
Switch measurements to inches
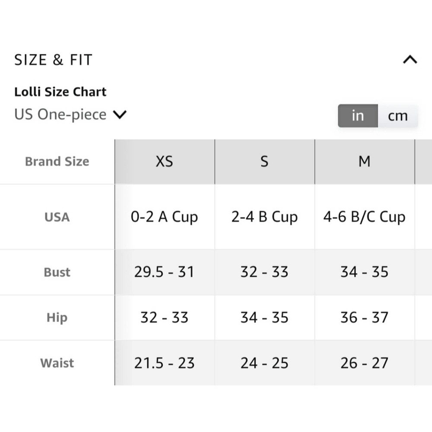[358, 116]
